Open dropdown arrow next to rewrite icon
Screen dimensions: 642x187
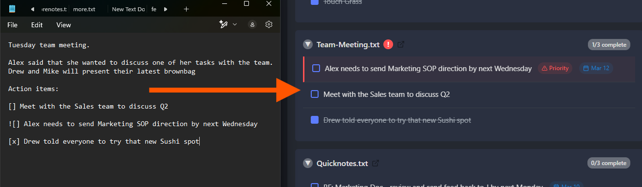(235, 24)
